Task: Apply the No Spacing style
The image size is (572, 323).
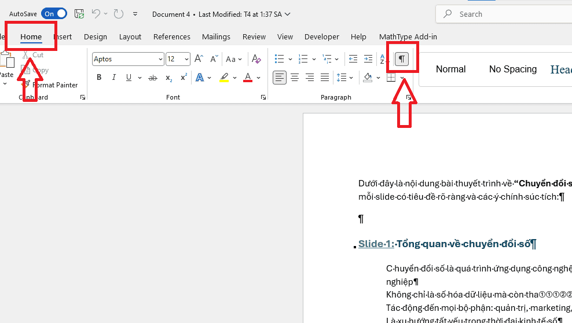Action: (513, 69)
